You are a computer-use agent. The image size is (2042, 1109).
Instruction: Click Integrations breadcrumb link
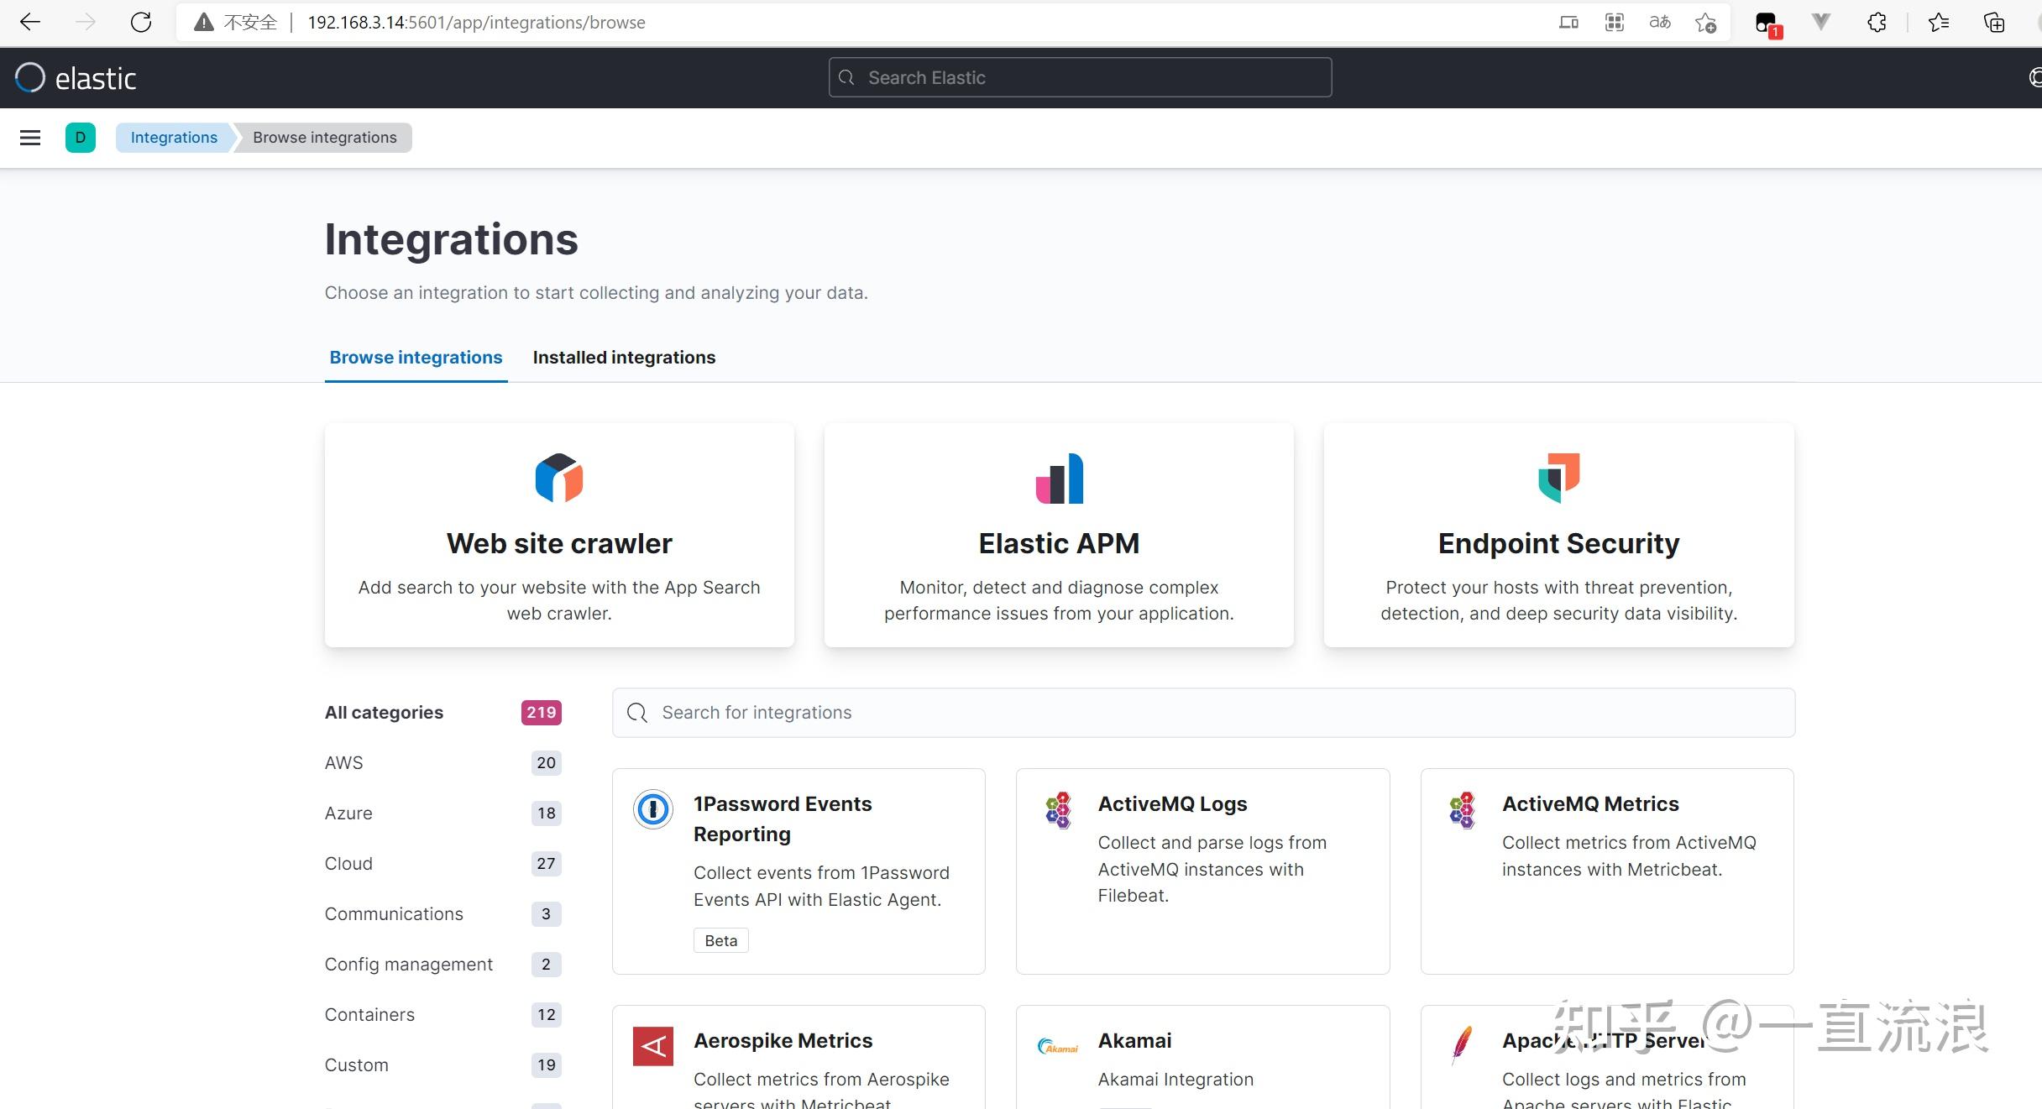click(x=174, y=138)
